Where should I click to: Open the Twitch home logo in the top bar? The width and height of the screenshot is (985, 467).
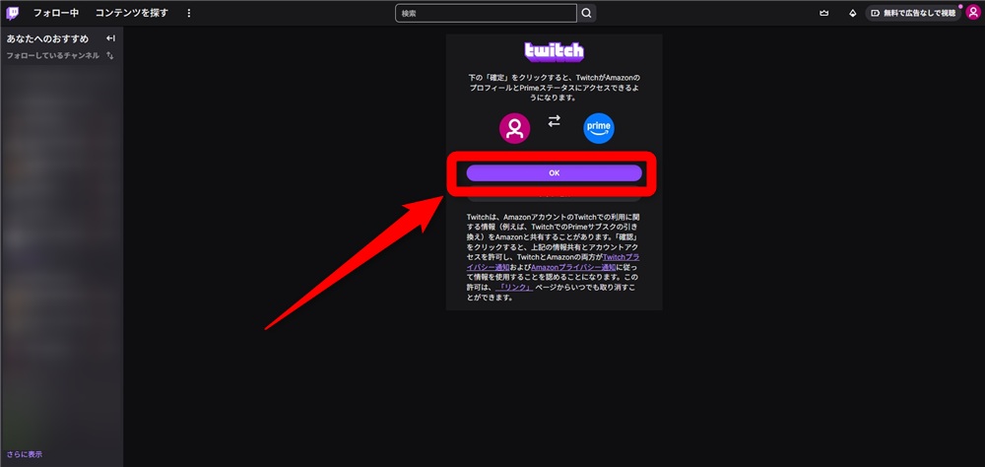pyautogui.click(x=13, y=13)
